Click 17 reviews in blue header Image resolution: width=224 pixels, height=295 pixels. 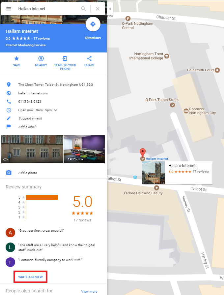(x=42, y=38)
